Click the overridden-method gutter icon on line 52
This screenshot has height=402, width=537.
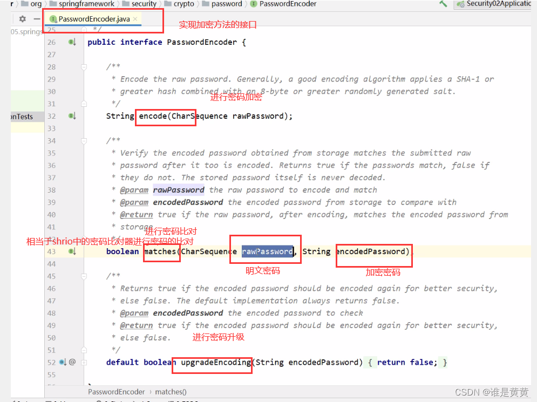tap(63, 362)
